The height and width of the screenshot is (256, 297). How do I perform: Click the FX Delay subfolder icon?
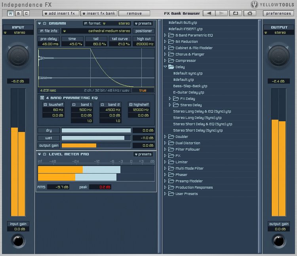coord(176,99)
